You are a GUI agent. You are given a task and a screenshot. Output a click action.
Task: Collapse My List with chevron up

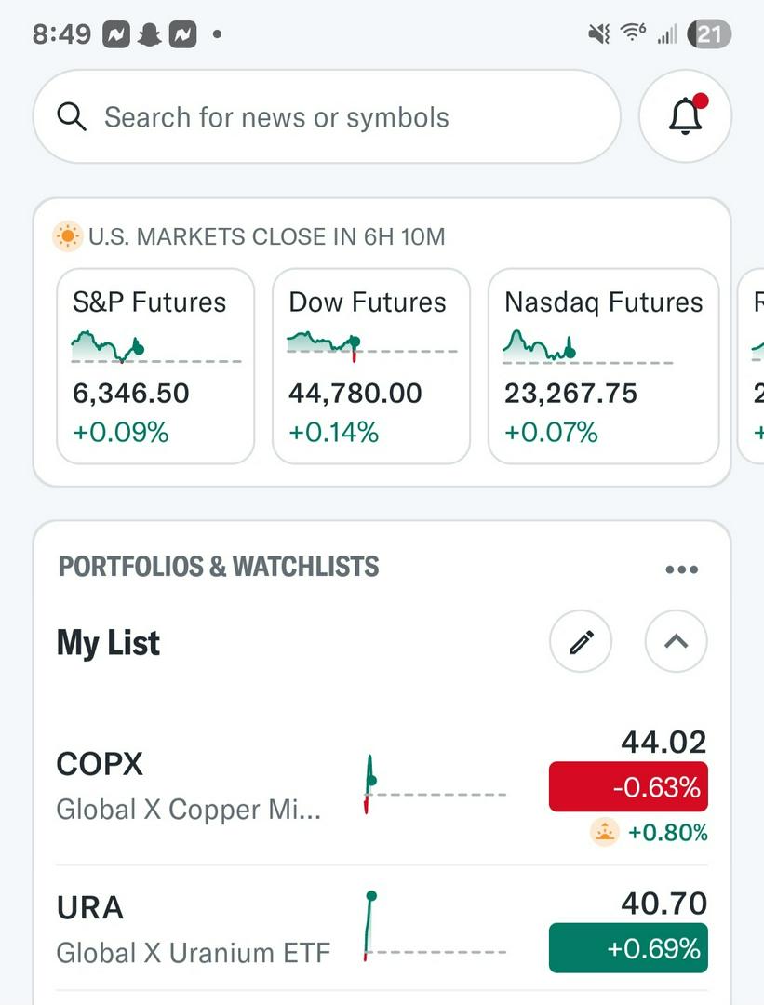[677, 641]
